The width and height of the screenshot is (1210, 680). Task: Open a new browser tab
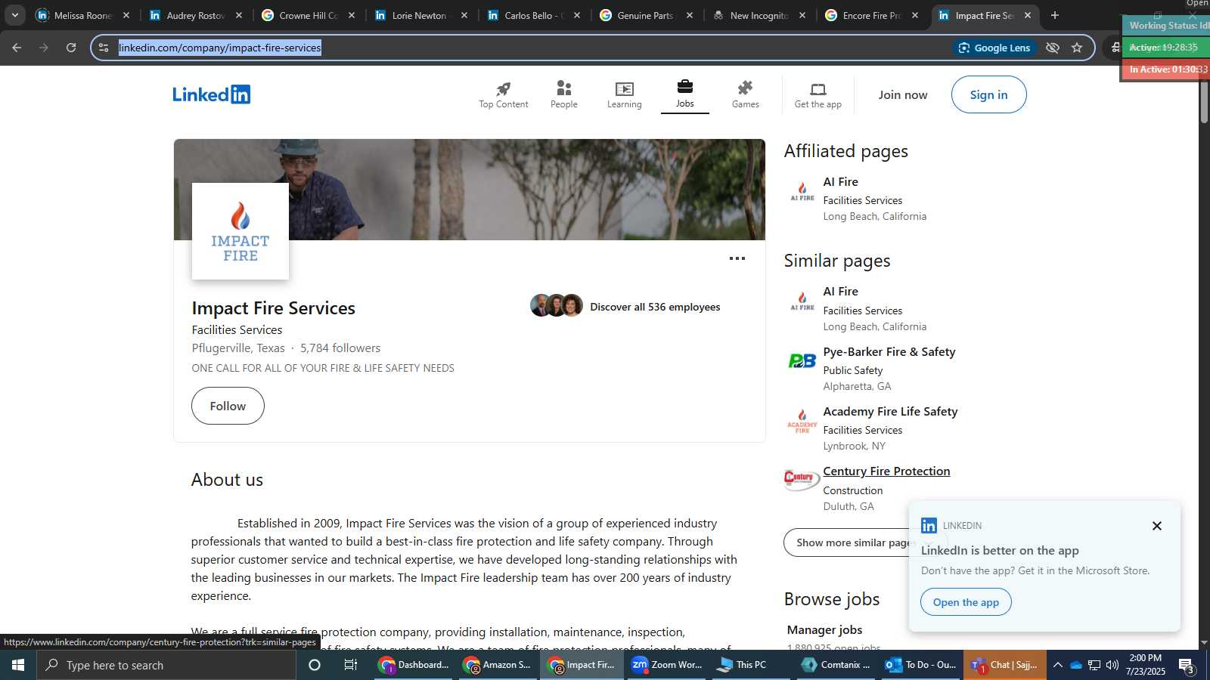pos(1055,15)
